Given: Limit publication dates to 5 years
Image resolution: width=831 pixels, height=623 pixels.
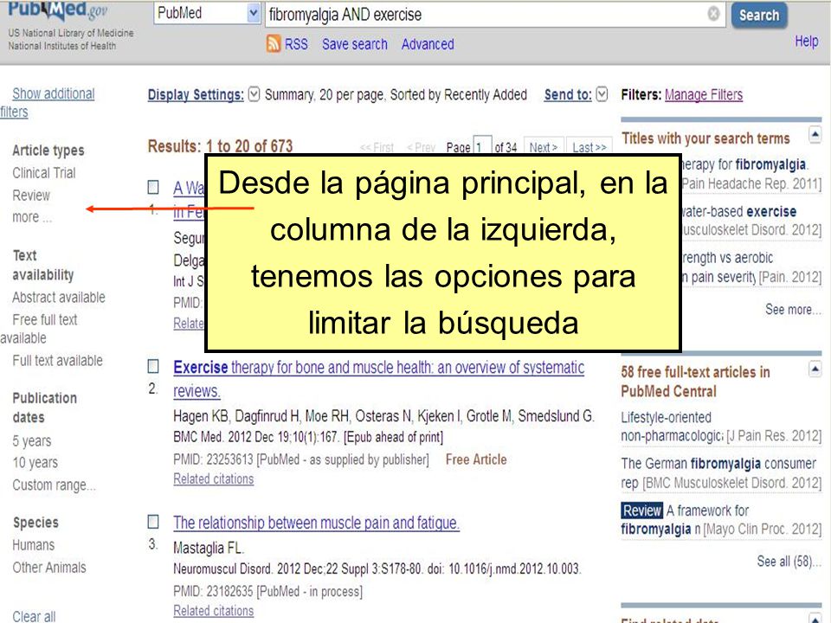Looking at the screenshot, I should pyautogui.click(x=32, y=440).
